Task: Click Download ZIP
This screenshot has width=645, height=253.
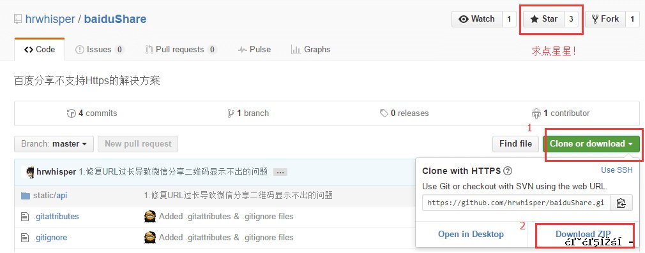Action: [583, 234]
